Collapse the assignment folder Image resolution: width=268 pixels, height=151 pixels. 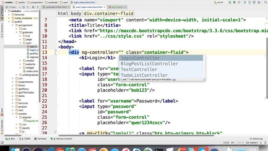(x=13, y=25)
